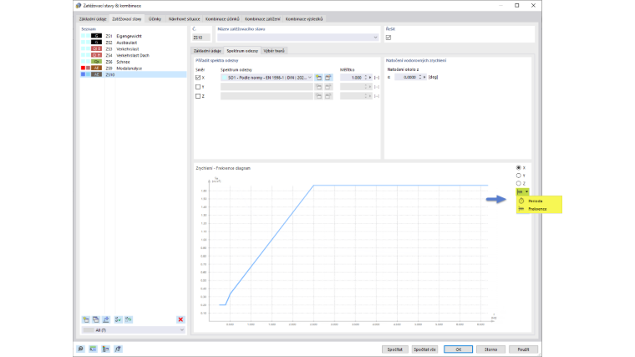Switch to the Návrhové situace tab
Viewport: 635px width, 357px height.
pyautogui.click(x=185, y=19)
